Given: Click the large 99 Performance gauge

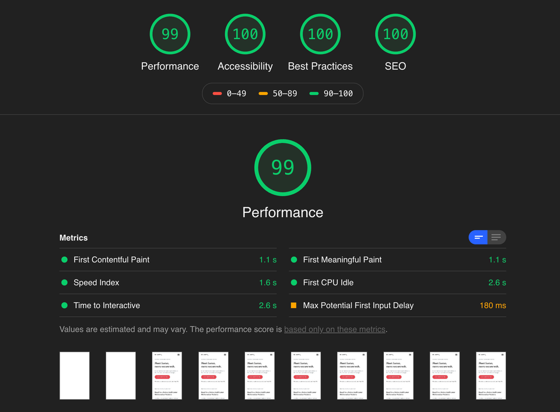Looking at the screenshot, I should (282, 167).
